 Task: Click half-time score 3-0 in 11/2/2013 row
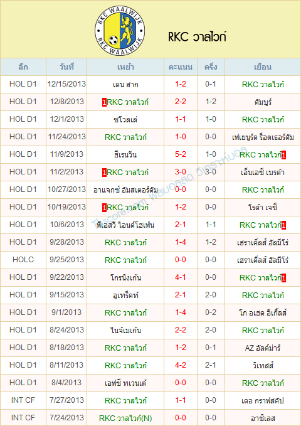pyautogui.click(x=211, y=172)
